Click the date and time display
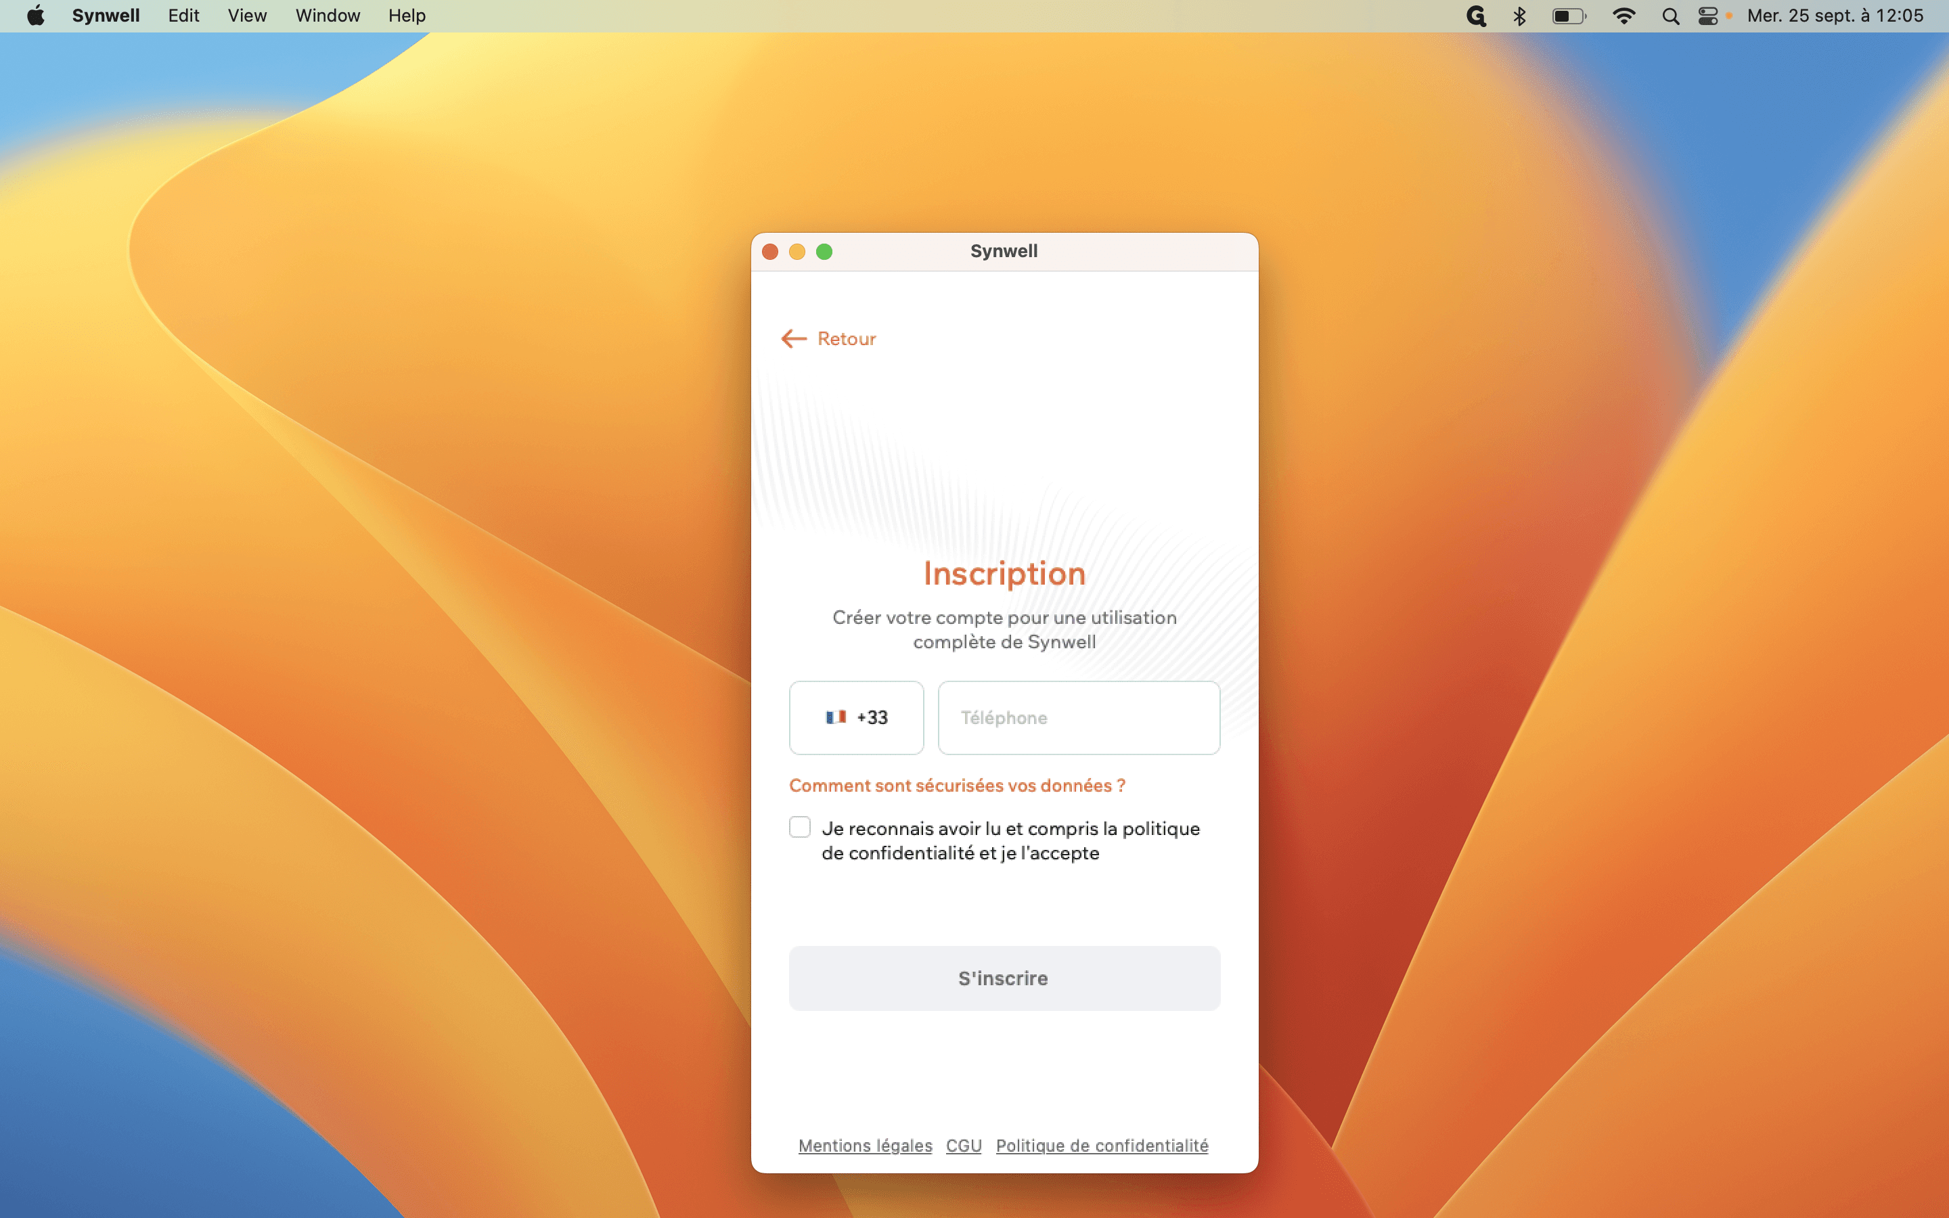1949x1218 pixels. 1835,16
